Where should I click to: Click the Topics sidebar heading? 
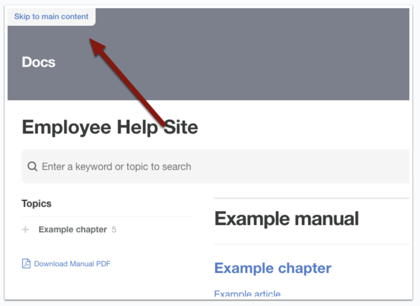coord(36,204)
